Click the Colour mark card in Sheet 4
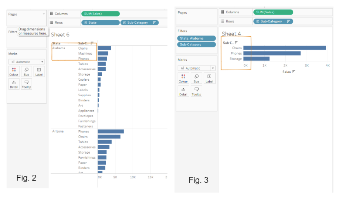Image resolution: width=342 pixels, height=198 pixels. (183, 78)
